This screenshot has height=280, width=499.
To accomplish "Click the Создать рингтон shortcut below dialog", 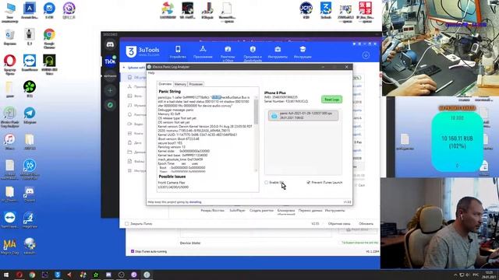I will [x=261, y=211].
